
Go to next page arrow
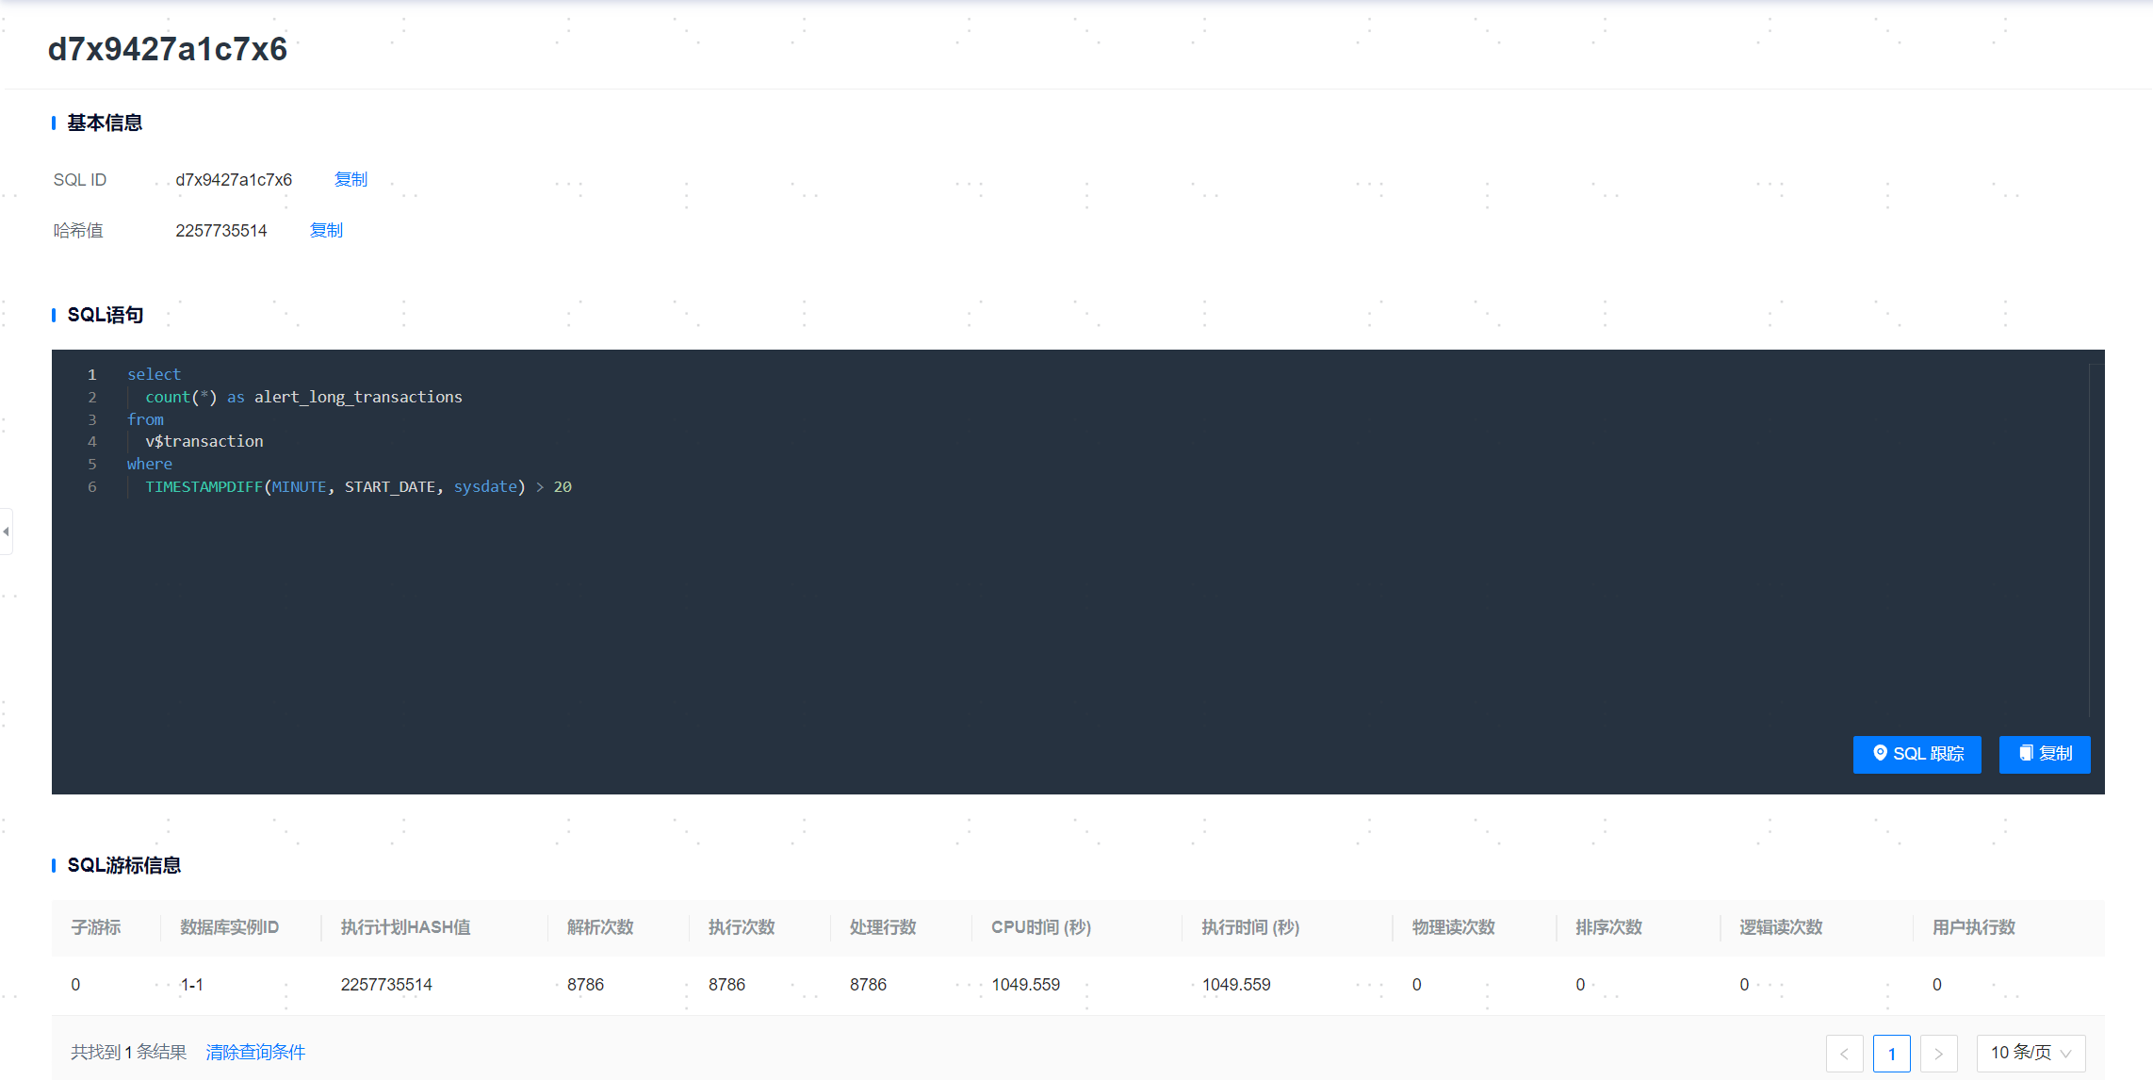pos(1938,1053)
